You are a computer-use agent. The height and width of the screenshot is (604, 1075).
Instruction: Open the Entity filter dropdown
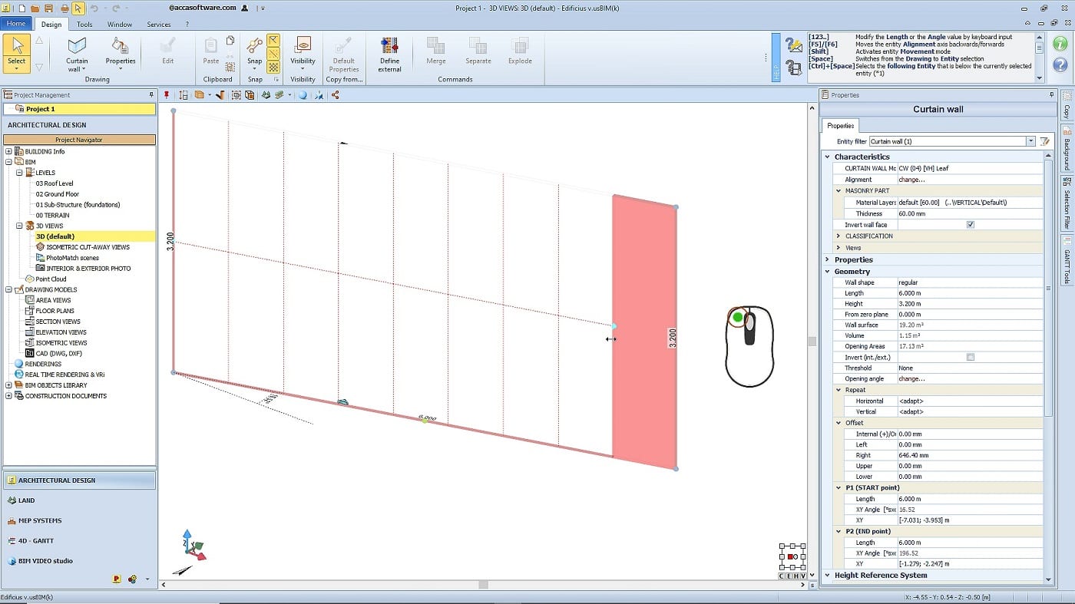tap(1030, 141)
